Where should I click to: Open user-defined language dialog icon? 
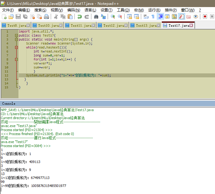pos(167,17)
